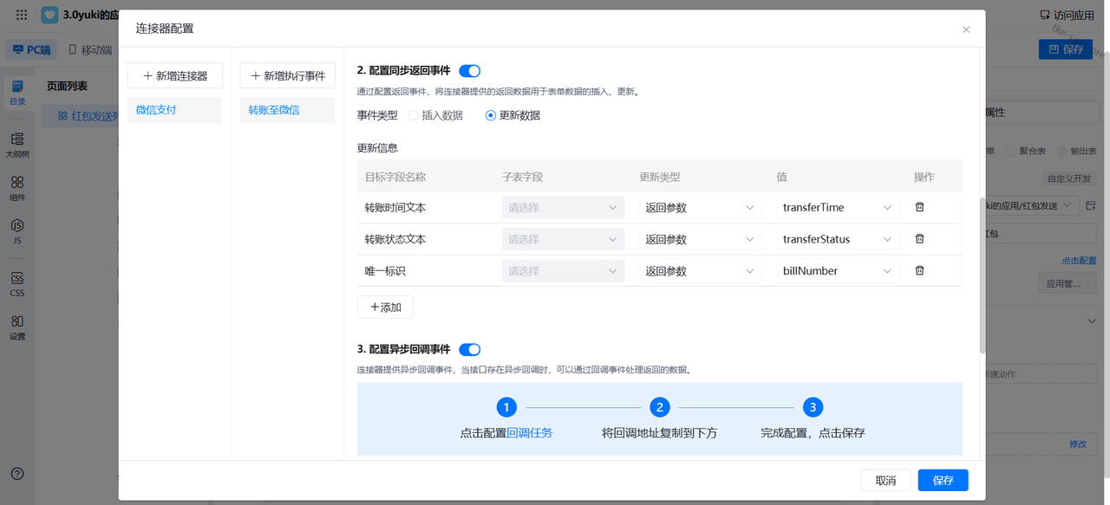Image resolution: width=1110 pixels, height=505 pixels.
Task: Open the 组件 sidebar icon
Action: 17,188
